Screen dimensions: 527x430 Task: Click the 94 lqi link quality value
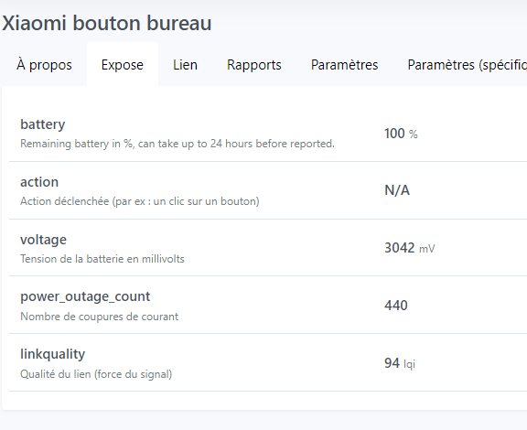[x=400, y=363]
